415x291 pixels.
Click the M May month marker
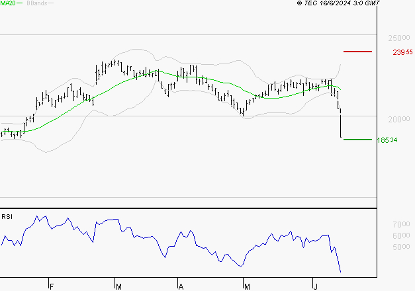pyautogui.click(x=247, y=286)
